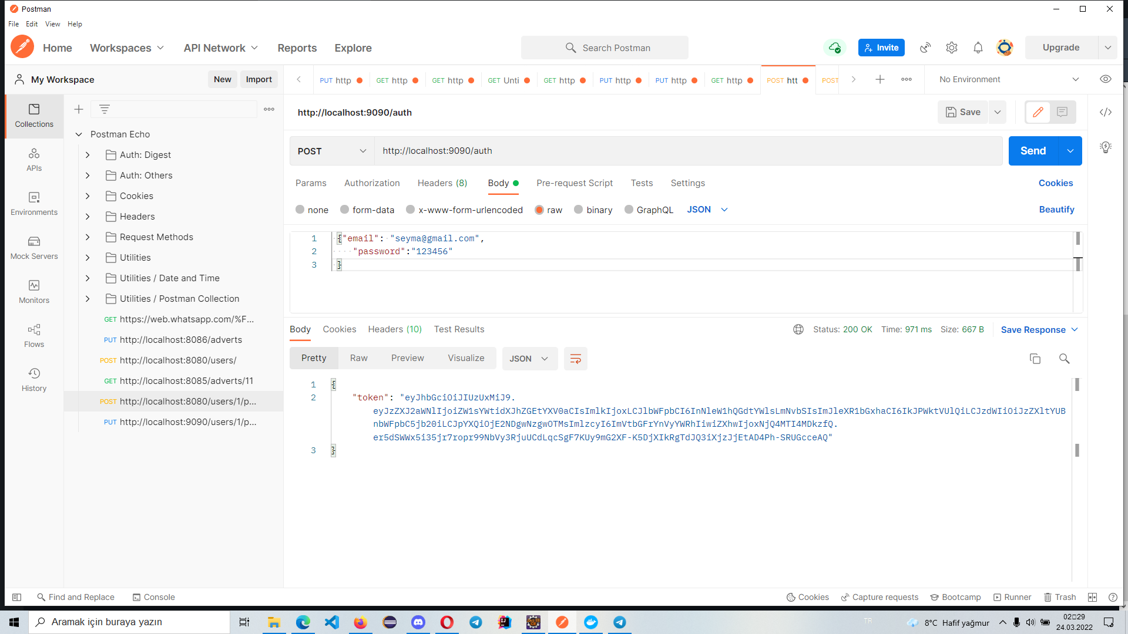Image resolution: width=1128 pixels, height=634 pixels.
Task: Select the GraphQL body type
Action: 649,210
